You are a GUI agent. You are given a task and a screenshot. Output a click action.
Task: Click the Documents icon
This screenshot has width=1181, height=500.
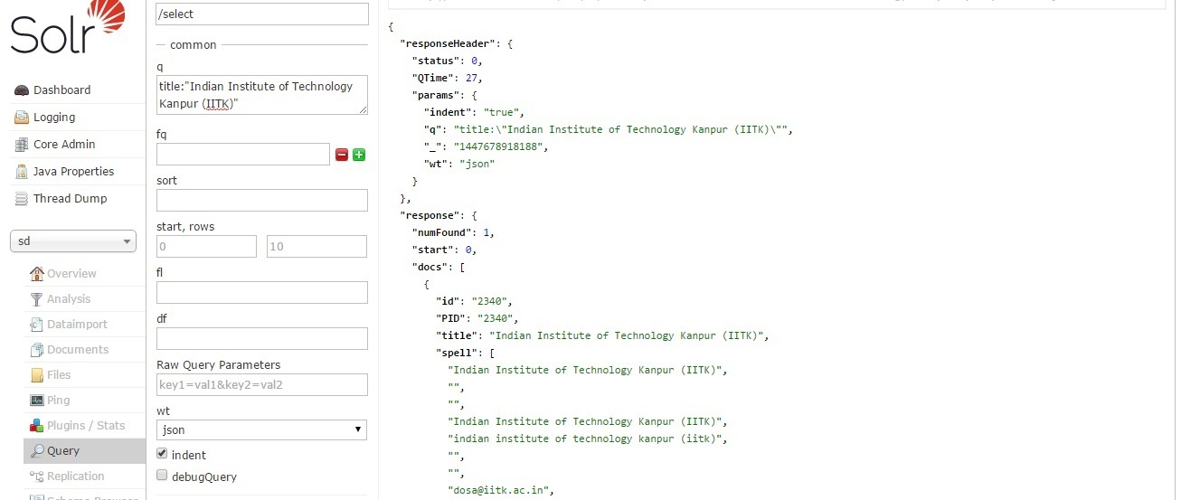[x=37, y=350]
